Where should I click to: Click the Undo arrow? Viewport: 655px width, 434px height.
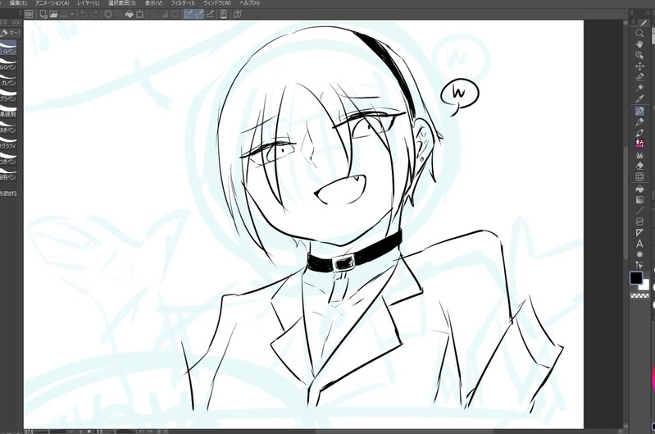84,14
